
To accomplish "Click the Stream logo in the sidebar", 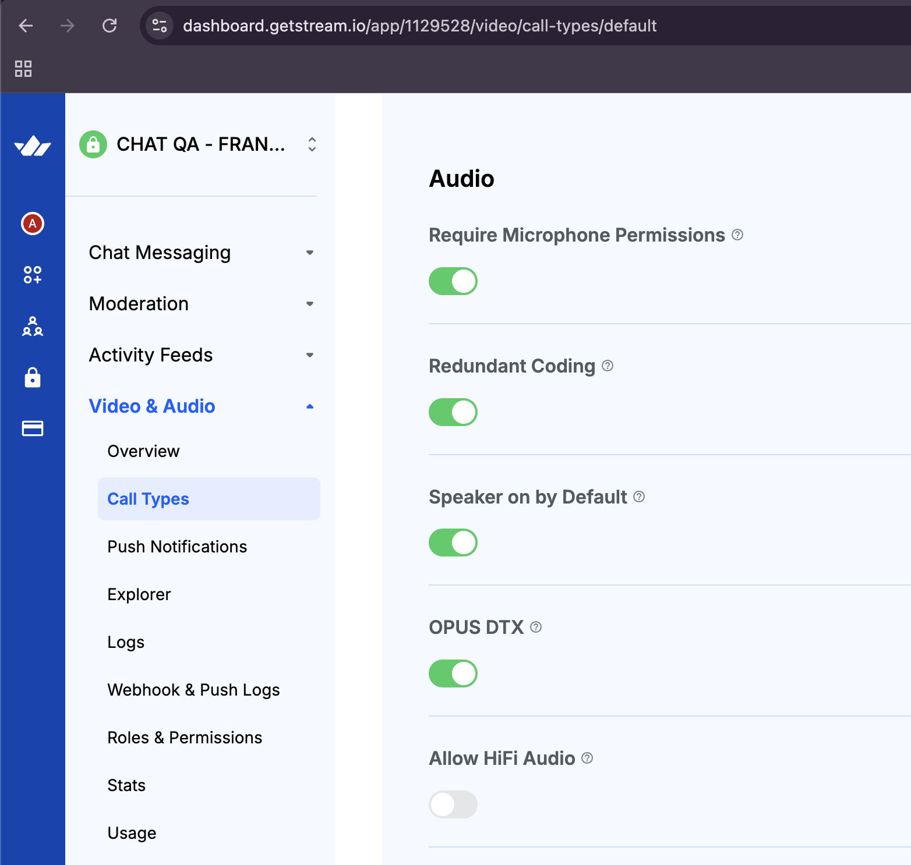I will click(x=33, y=146).
